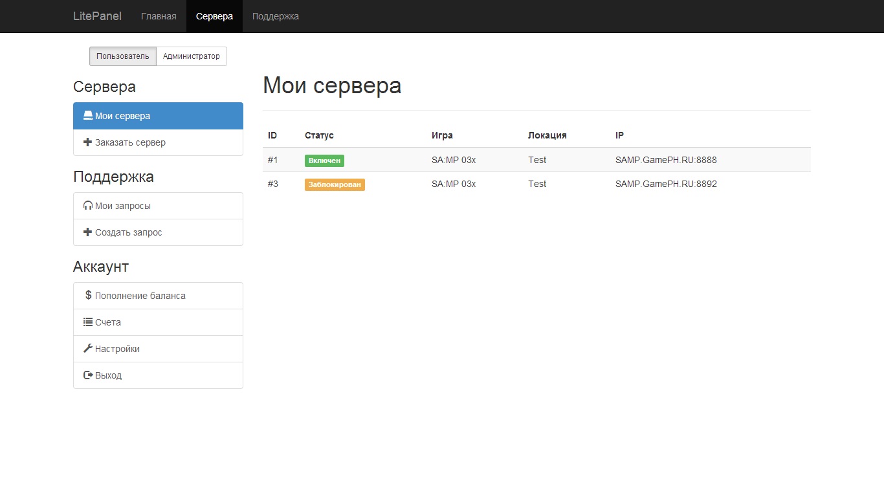Click the Мои сервера page heading
The width and height of the screenshot is (884, 497).
[332, 85]
